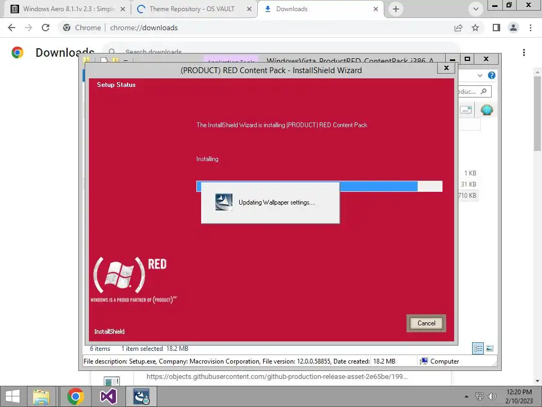542x407 pixels.
Task: Show hidden system tray icons
Action: [466, 396]
